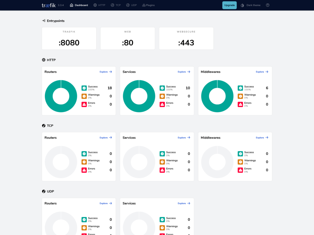Viewport: 314px width, 235px height.
Task: Click the HTTP Middlewares Errors icon
Action: (240, 104)
